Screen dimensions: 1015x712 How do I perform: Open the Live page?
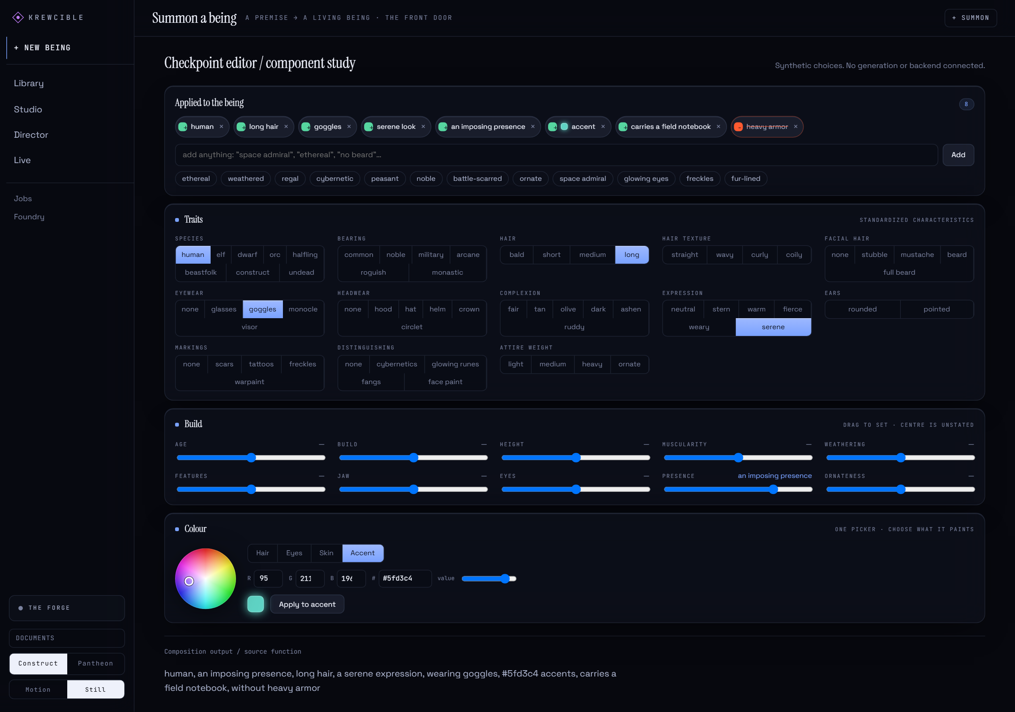pos(22,160)
